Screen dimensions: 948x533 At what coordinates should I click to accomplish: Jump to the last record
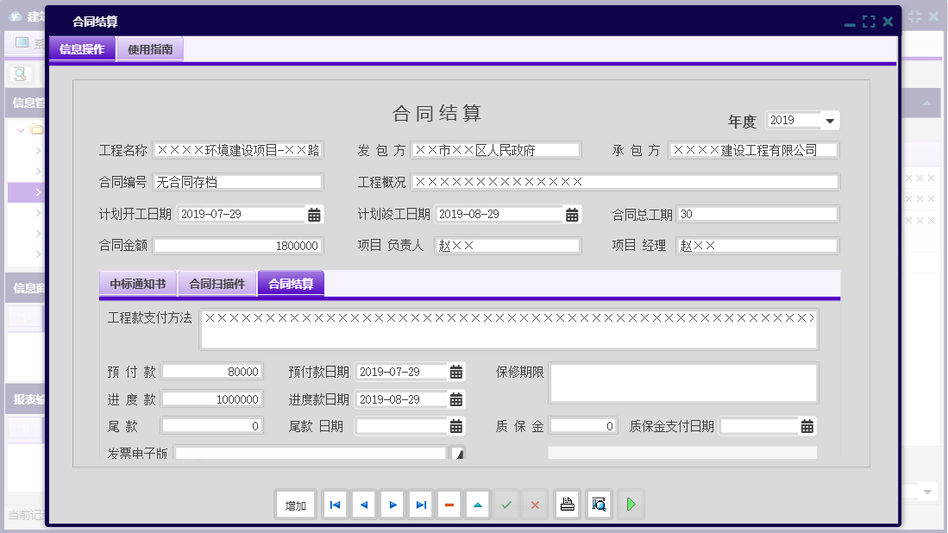tap(421, 505)
